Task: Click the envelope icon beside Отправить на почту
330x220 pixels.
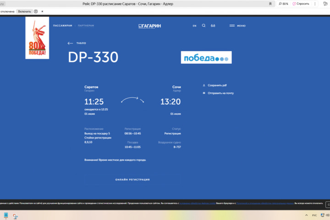Action: (203, 93)
